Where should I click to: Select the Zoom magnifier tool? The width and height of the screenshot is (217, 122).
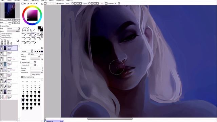click(x=25, y=30)
